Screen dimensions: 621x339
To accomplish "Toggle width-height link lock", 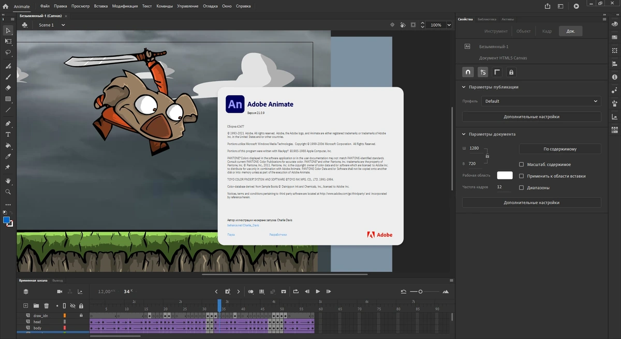I will 487,156.
